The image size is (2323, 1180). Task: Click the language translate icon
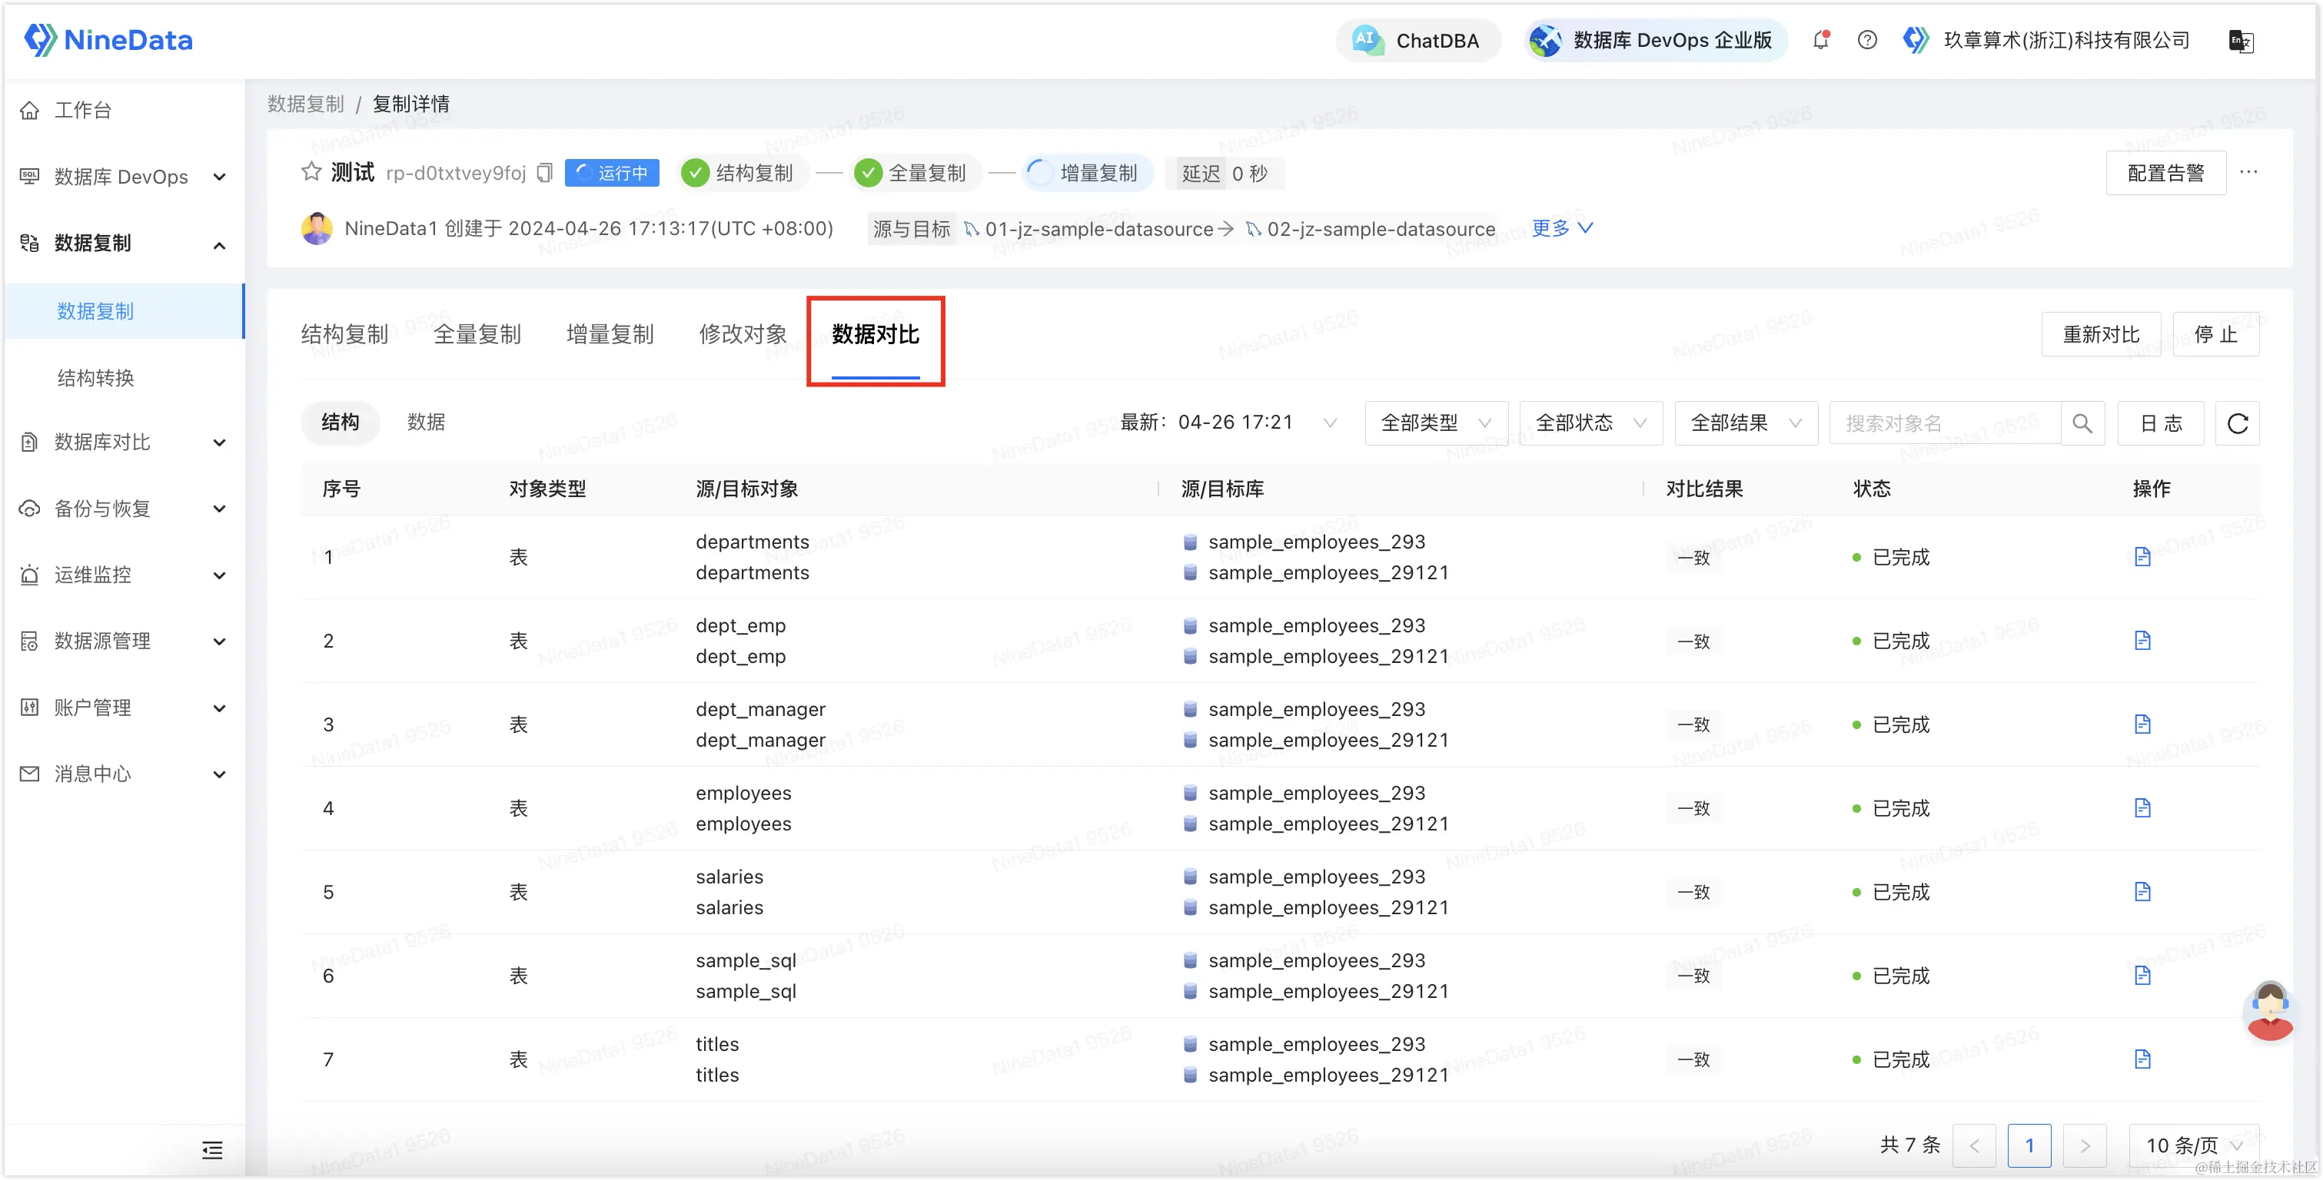(x=2241, y=41)
